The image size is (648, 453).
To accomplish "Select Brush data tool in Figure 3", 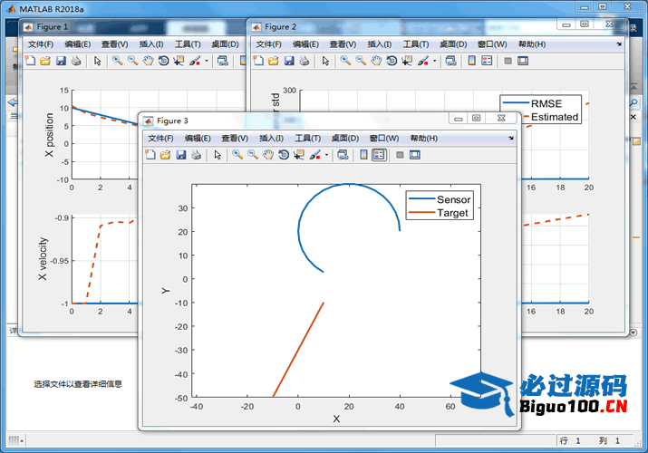I will 314,155.
